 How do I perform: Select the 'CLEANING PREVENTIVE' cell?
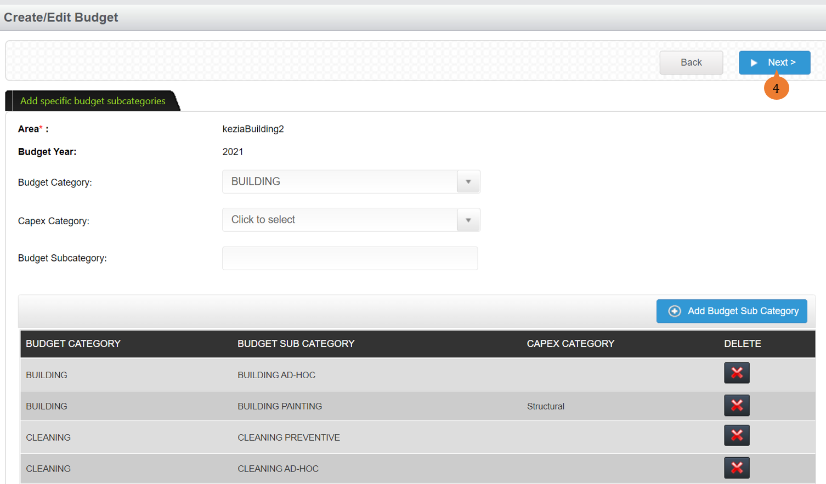tap(288, 437)
